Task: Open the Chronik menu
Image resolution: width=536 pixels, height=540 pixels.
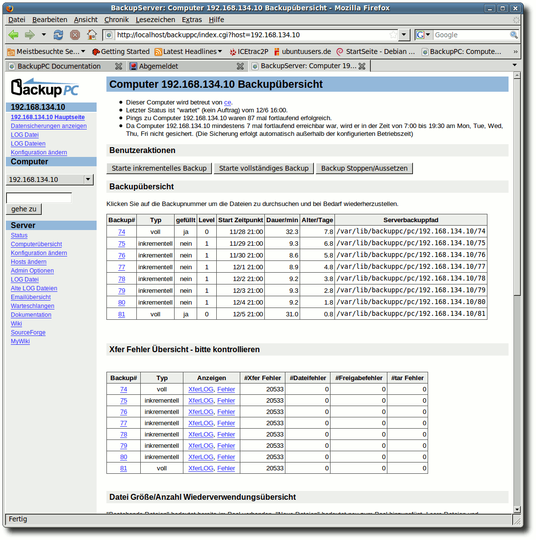Action: 116,20
